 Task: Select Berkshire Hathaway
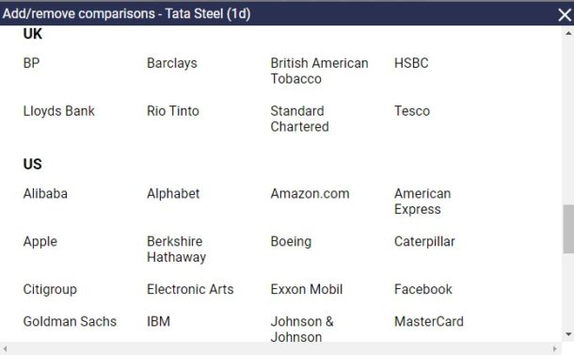click(x=177, y=249)
